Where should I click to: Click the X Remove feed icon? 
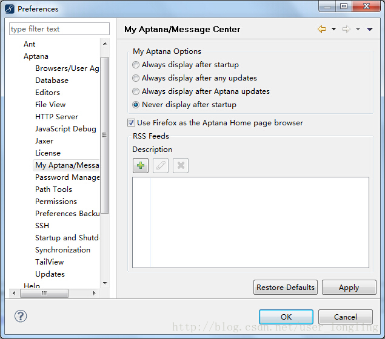tap(181, 166)
